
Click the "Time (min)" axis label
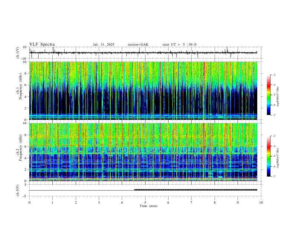[148, 206]
